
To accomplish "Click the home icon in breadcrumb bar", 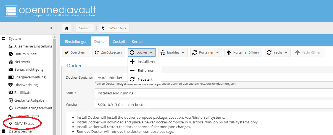I will click(x=67, y=28).
